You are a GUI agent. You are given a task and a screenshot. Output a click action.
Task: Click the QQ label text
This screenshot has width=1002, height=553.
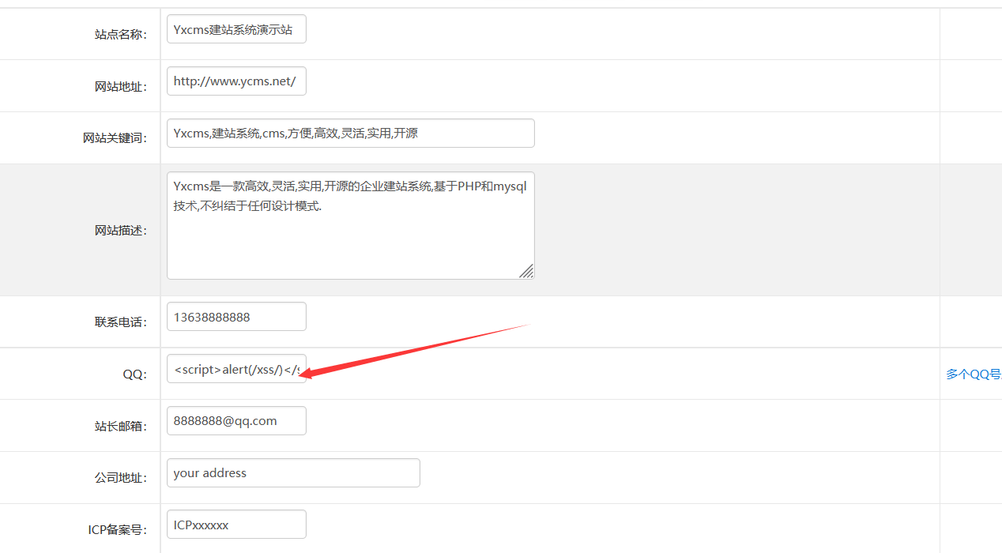coord(134,374)
